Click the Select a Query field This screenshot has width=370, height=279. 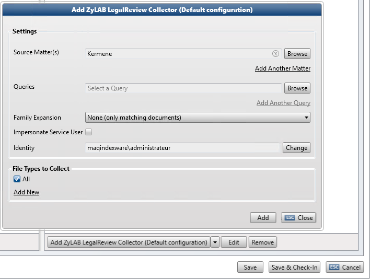coord(183,88)
